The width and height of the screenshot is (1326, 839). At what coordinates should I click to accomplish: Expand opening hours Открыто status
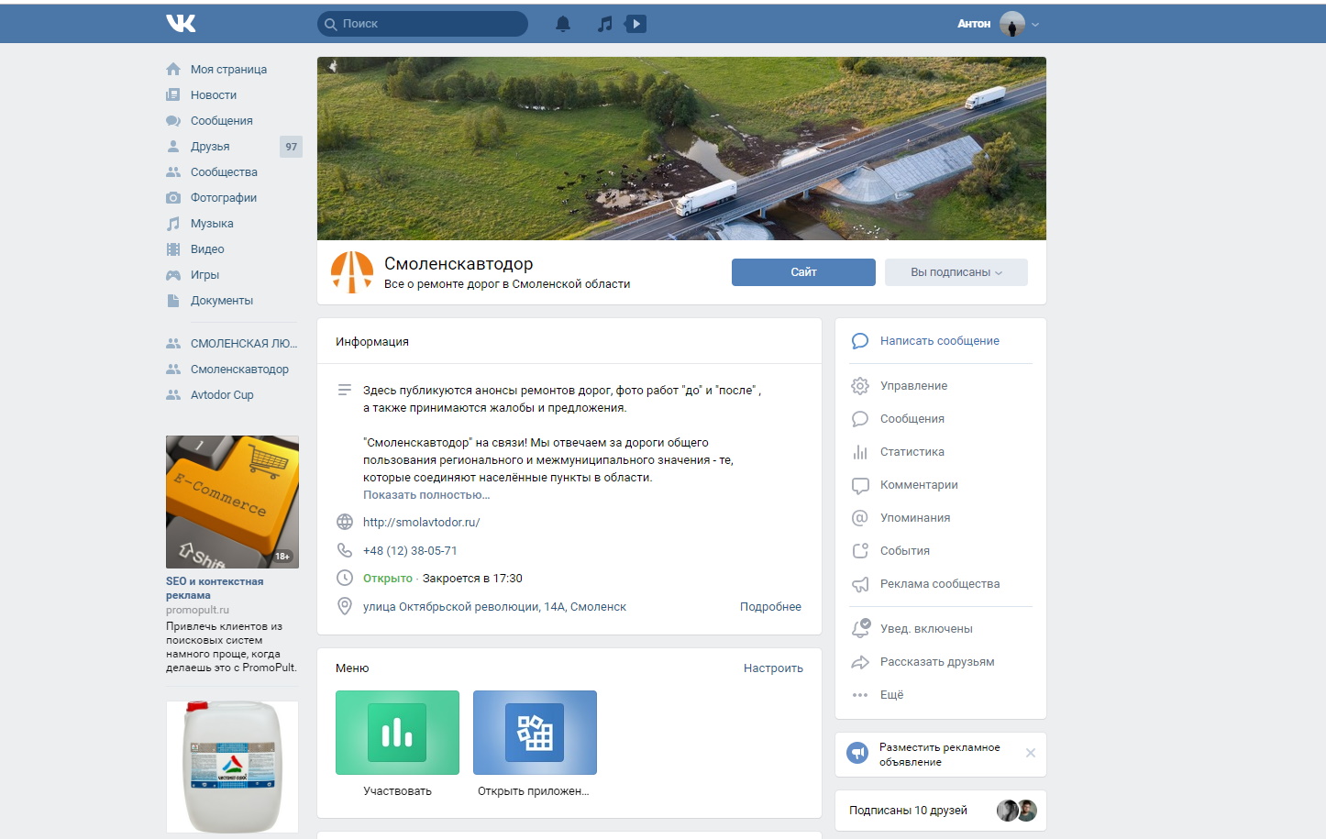pyautogui.click(x=443, y=579)
